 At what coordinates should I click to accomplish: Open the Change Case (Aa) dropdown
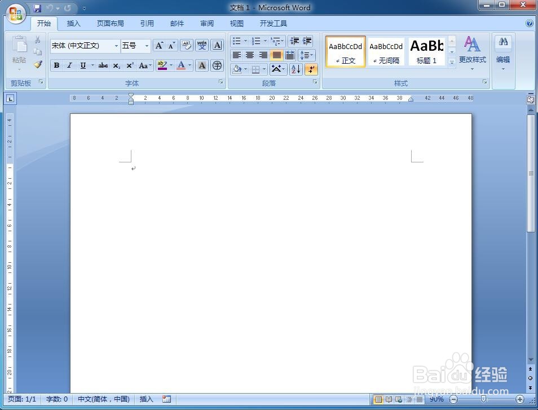click(145, 65)
